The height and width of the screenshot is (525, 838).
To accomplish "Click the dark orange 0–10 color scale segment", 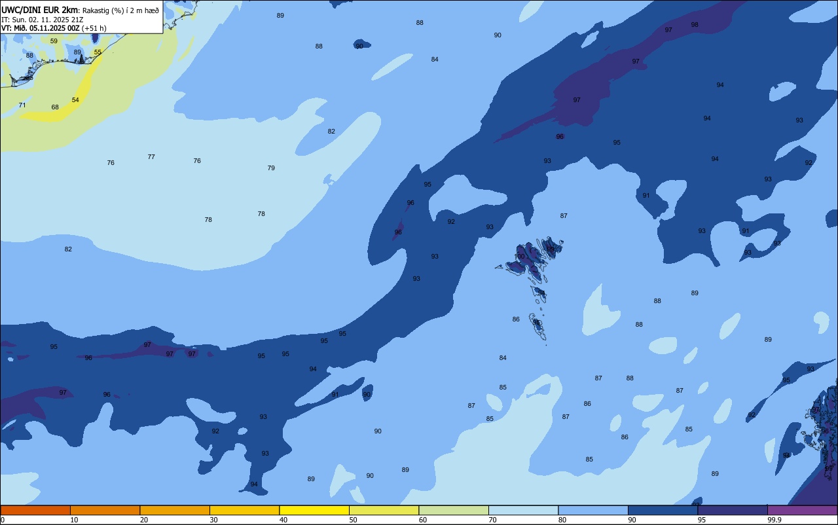I will [x=35, y=510].
